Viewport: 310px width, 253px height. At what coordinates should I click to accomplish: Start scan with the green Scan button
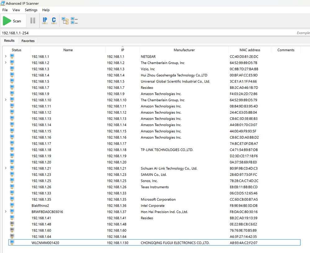[12, 21]
